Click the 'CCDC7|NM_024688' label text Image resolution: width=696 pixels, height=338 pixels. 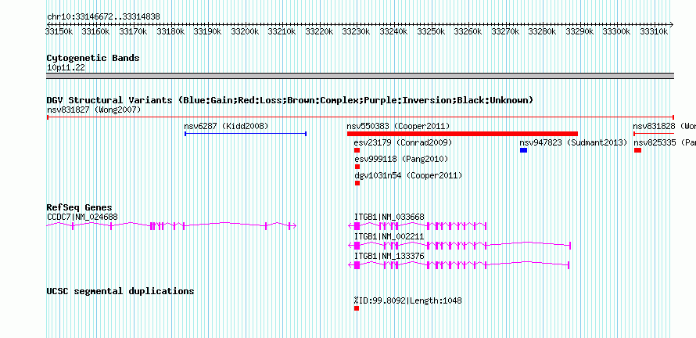click(82, 217)
